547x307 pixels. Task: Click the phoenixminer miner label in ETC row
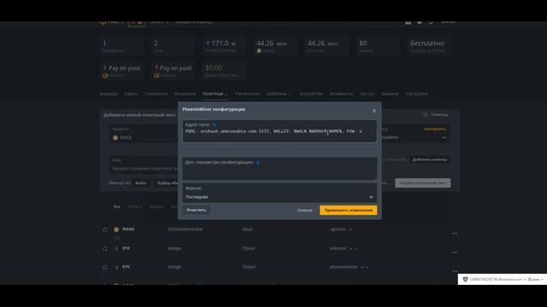click(x=344, y=267)
